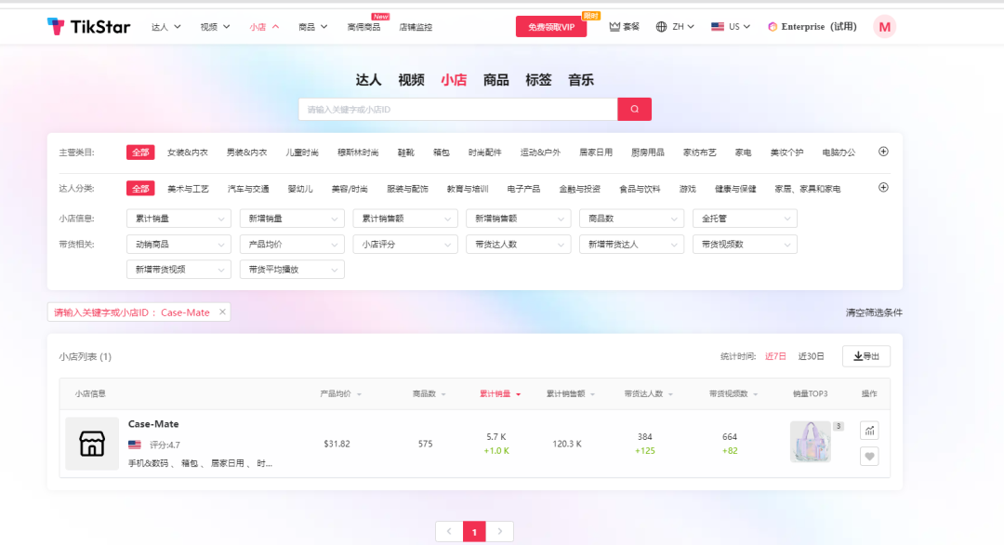
Task: Switch statistics period to 近30日
Action: click(x=811, y=356)
